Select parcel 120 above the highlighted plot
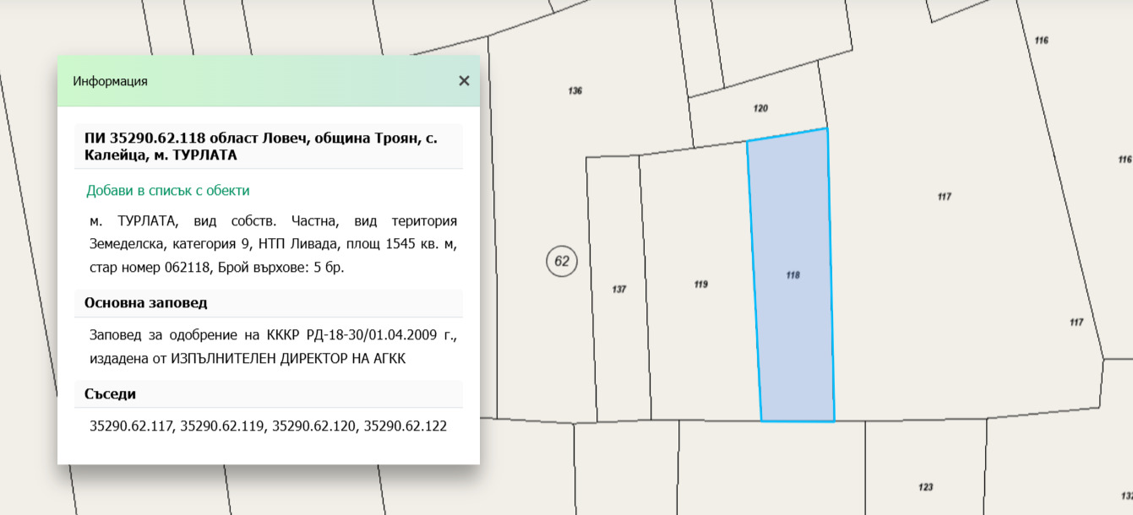 [x=760, y=109]
